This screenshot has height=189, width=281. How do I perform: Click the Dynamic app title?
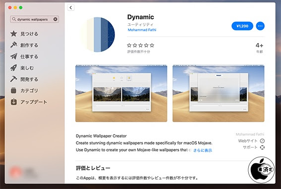point(141,17)
